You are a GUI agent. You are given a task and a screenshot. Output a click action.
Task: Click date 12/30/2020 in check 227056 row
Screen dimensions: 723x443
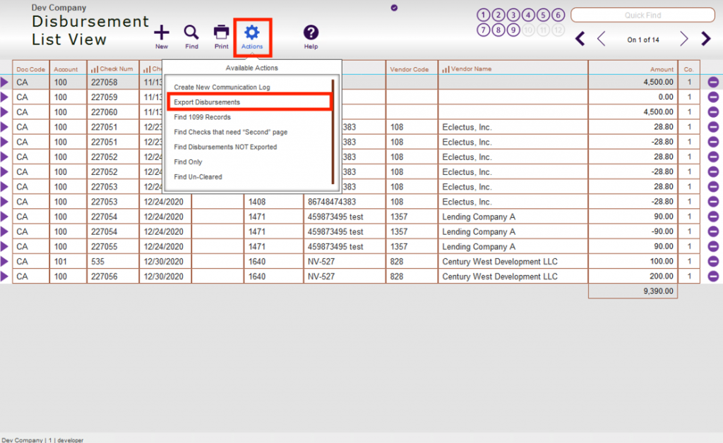[164, 277]
